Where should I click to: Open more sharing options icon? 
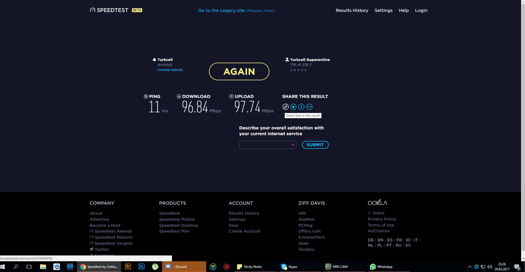click(309, 107)
